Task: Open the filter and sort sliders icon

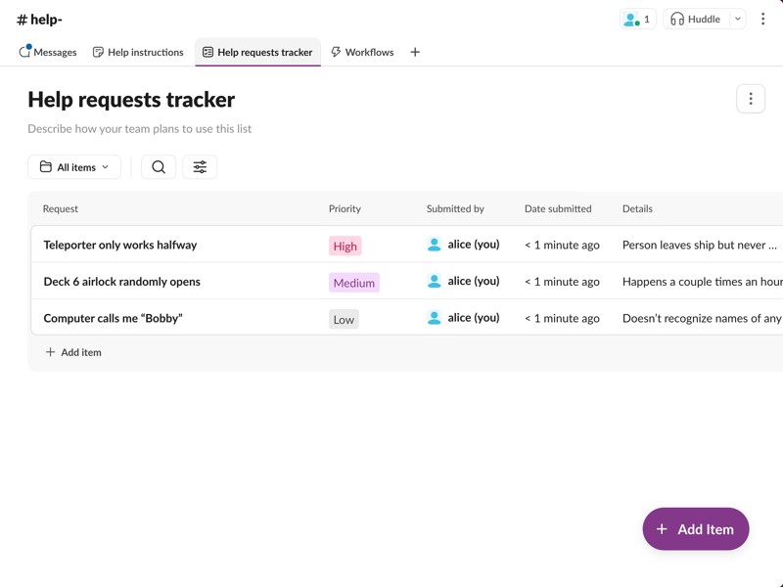Action: [200, 167]
